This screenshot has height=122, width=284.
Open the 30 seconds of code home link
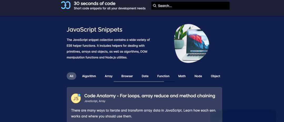tap(95, 3)
